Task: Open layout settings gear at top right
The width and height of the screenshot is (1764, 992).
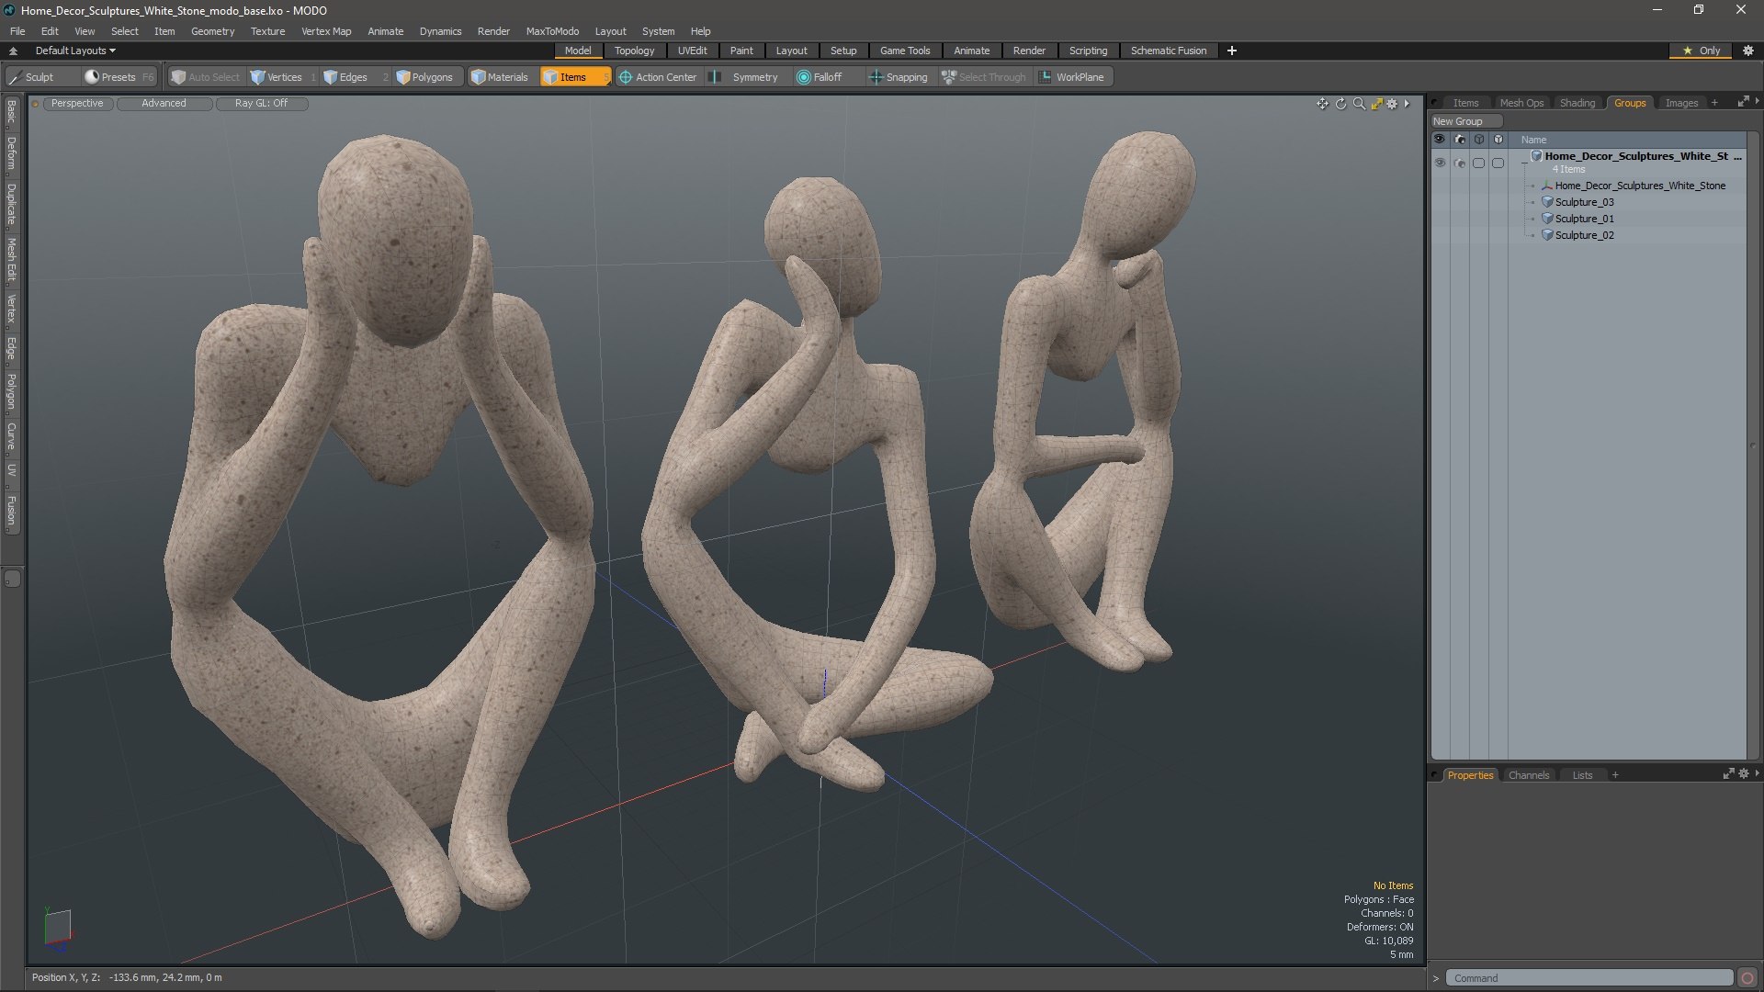Action: 1748,51
